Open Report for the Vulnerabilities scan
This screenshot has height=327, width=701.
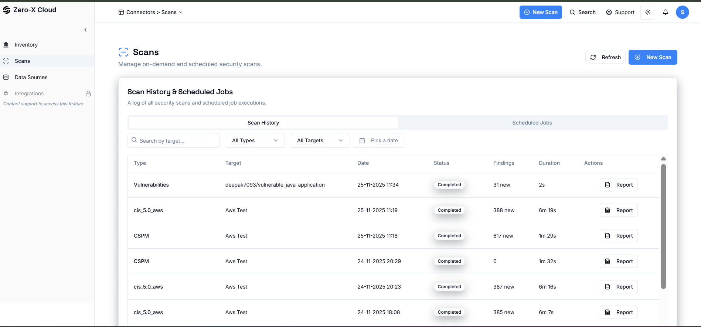pos(619,185)
